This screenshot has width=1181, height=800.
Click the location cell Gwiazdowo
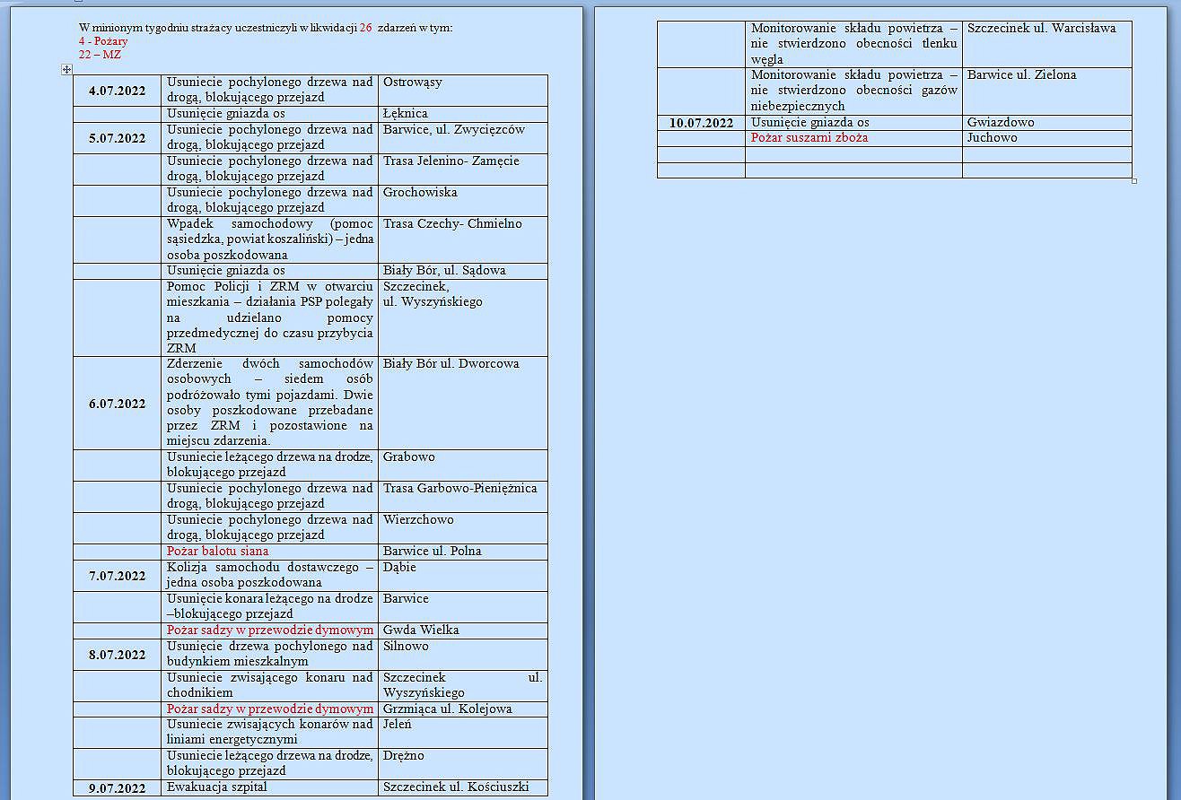1046,123
